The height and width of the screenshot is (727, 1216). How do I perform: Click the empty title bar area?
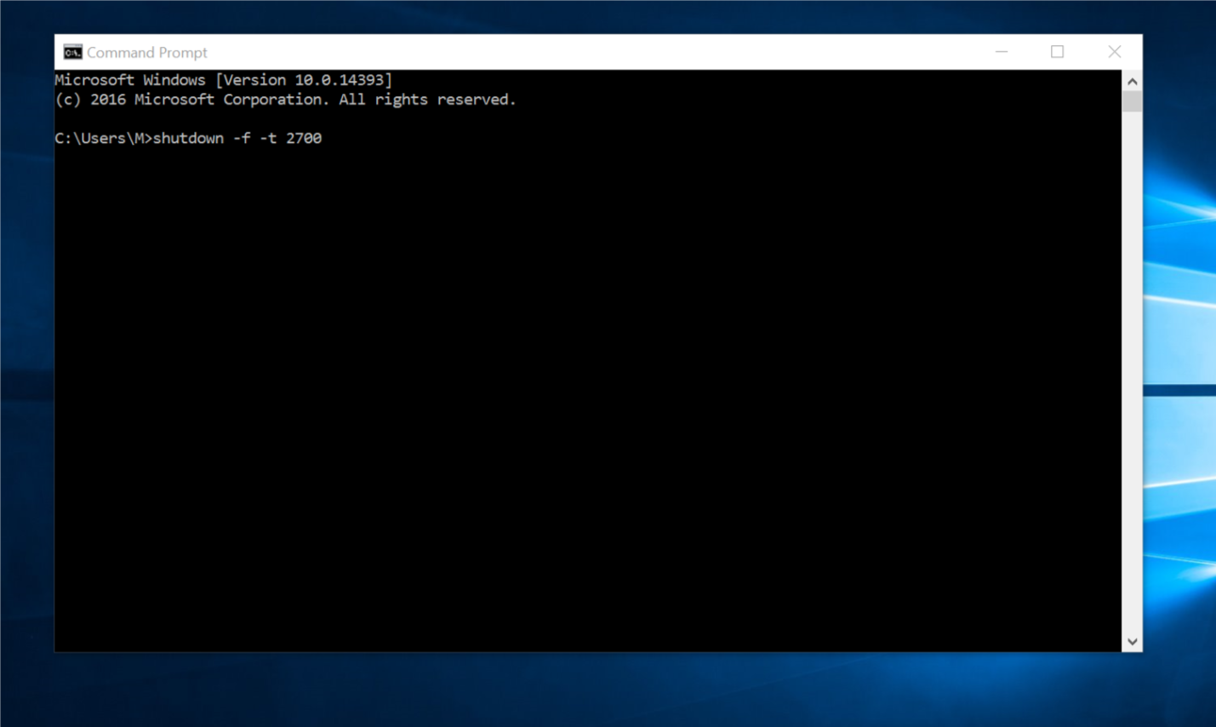596,52
